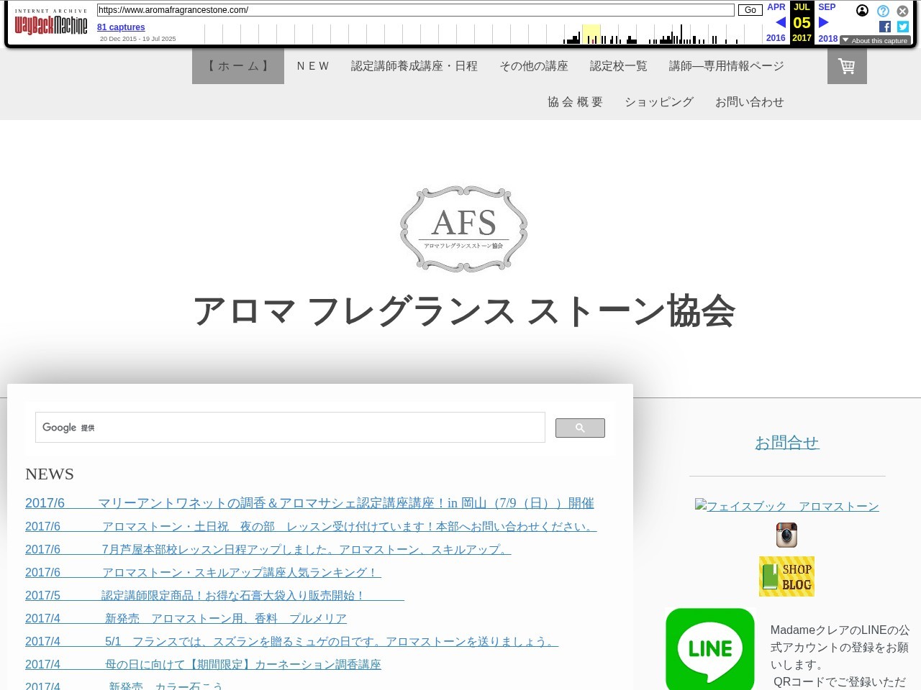Click the Google search magnifier button
Image resolution: width=921 pixels, height=690 pixels.
pos(580,428)
